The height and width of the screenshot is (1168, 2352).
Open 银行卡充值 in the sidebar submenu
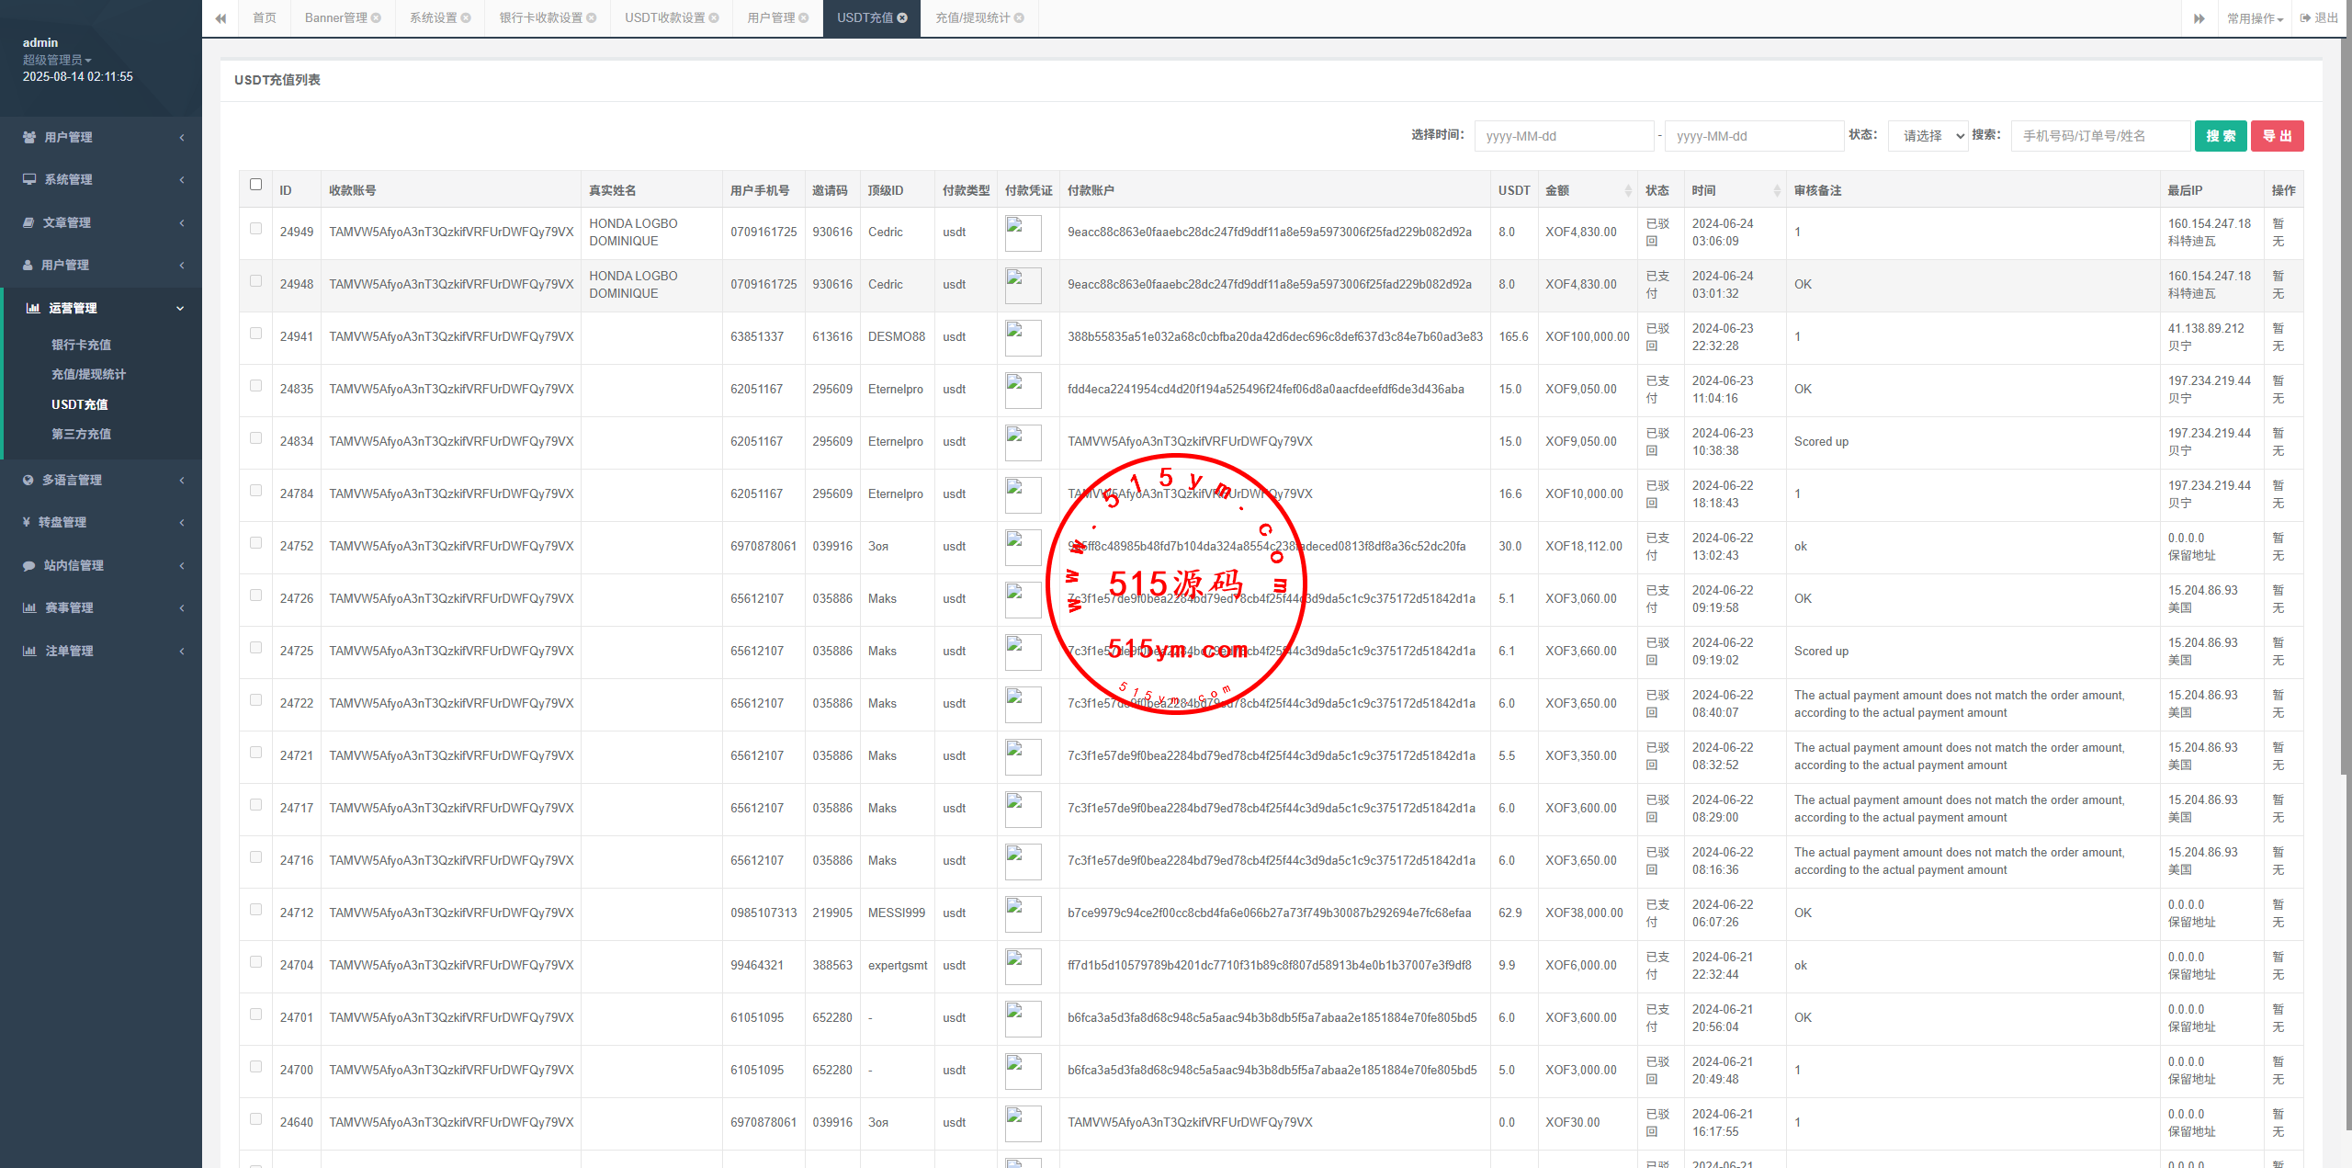[x=81, y=346]
